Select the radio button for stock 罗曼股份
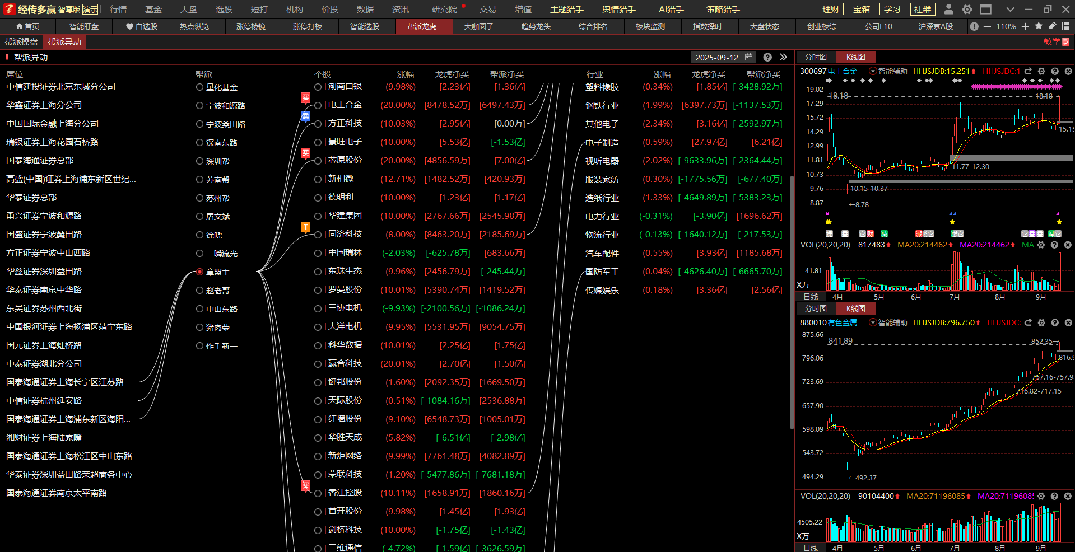Image resolution: width=1075 pixels, height=552 pixels. 318,290
